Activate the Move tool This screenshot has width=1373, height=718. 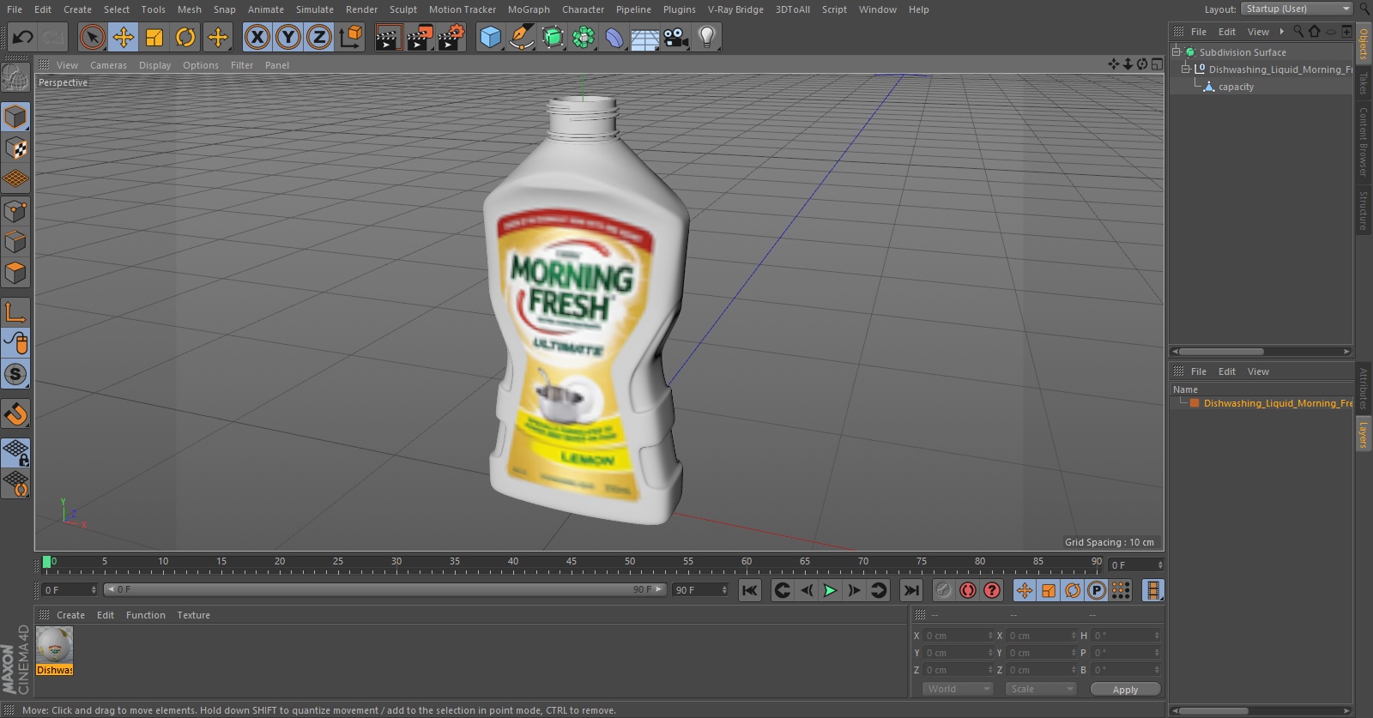tap(124, 37)
